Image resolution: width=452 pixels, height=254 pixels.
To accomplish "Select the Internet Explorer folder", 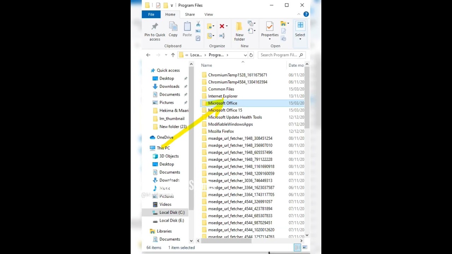I will click(222, 96).
